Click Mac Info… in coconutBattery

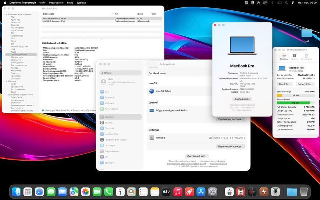(284, 84)
